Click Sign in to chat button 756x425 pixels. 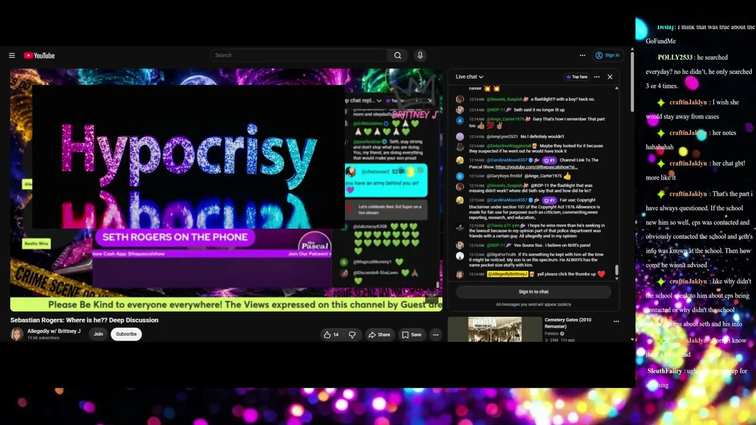[x=533, y=292]
